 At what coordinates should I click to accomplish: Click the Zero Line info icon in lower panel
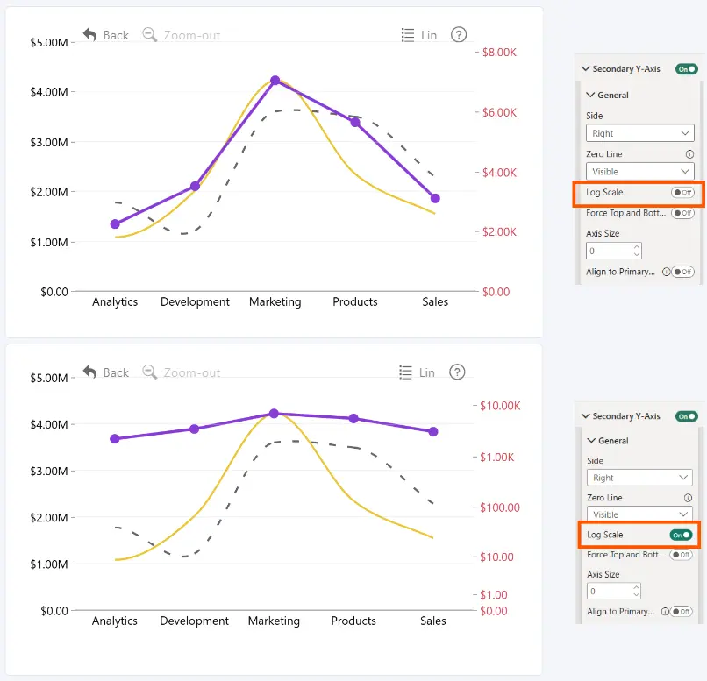click(x=688, y=498)
